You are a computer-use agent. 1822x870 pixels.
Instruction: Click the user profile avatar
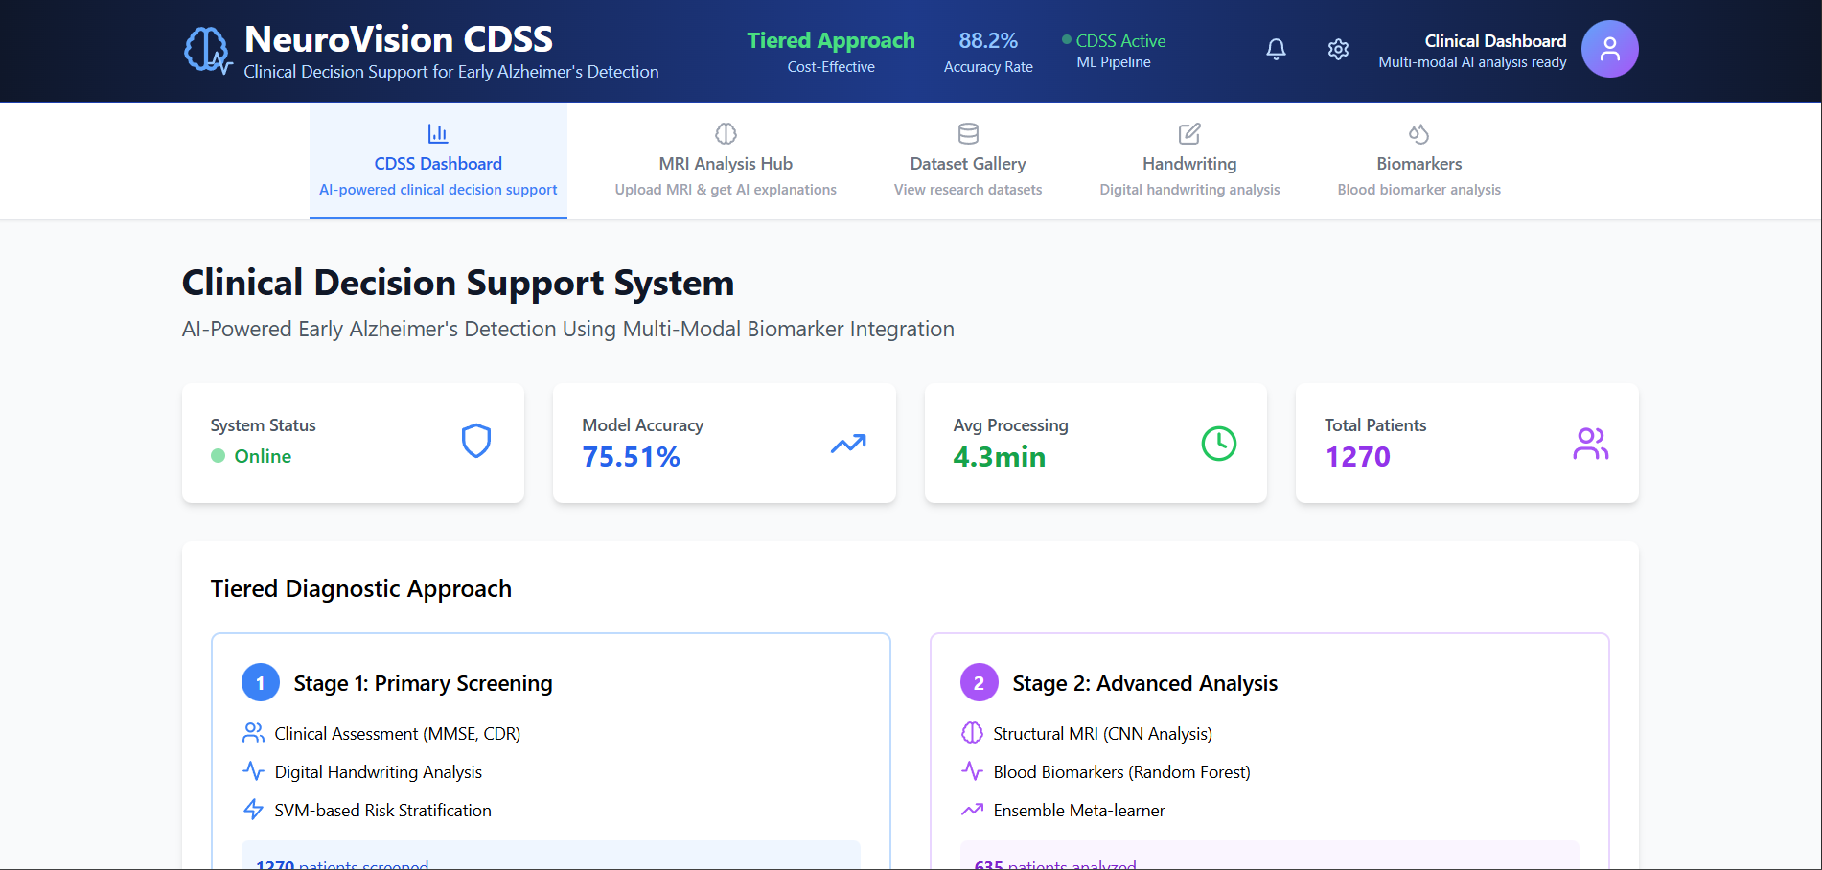[x=1609, y=49]
